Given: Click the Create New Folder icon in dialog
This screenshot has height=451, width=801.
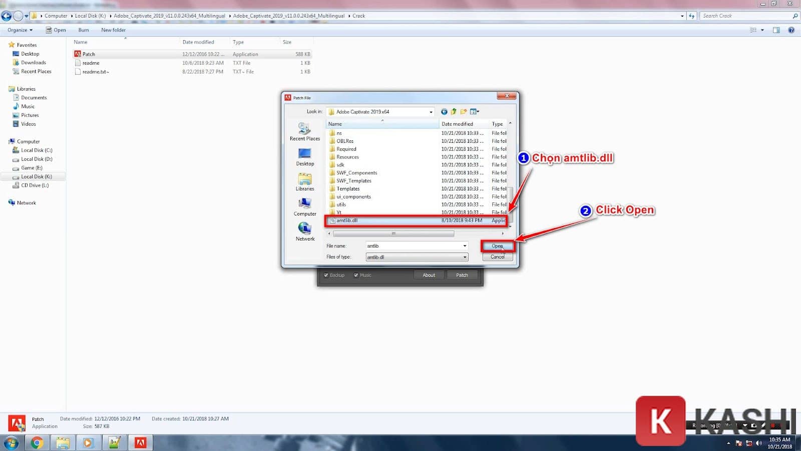Looking at the screenshot, I should (x=464, y=112).
